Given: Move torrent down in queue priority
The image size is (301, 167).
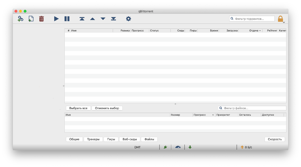Looking at the screenshot, I should click(103, 19).
